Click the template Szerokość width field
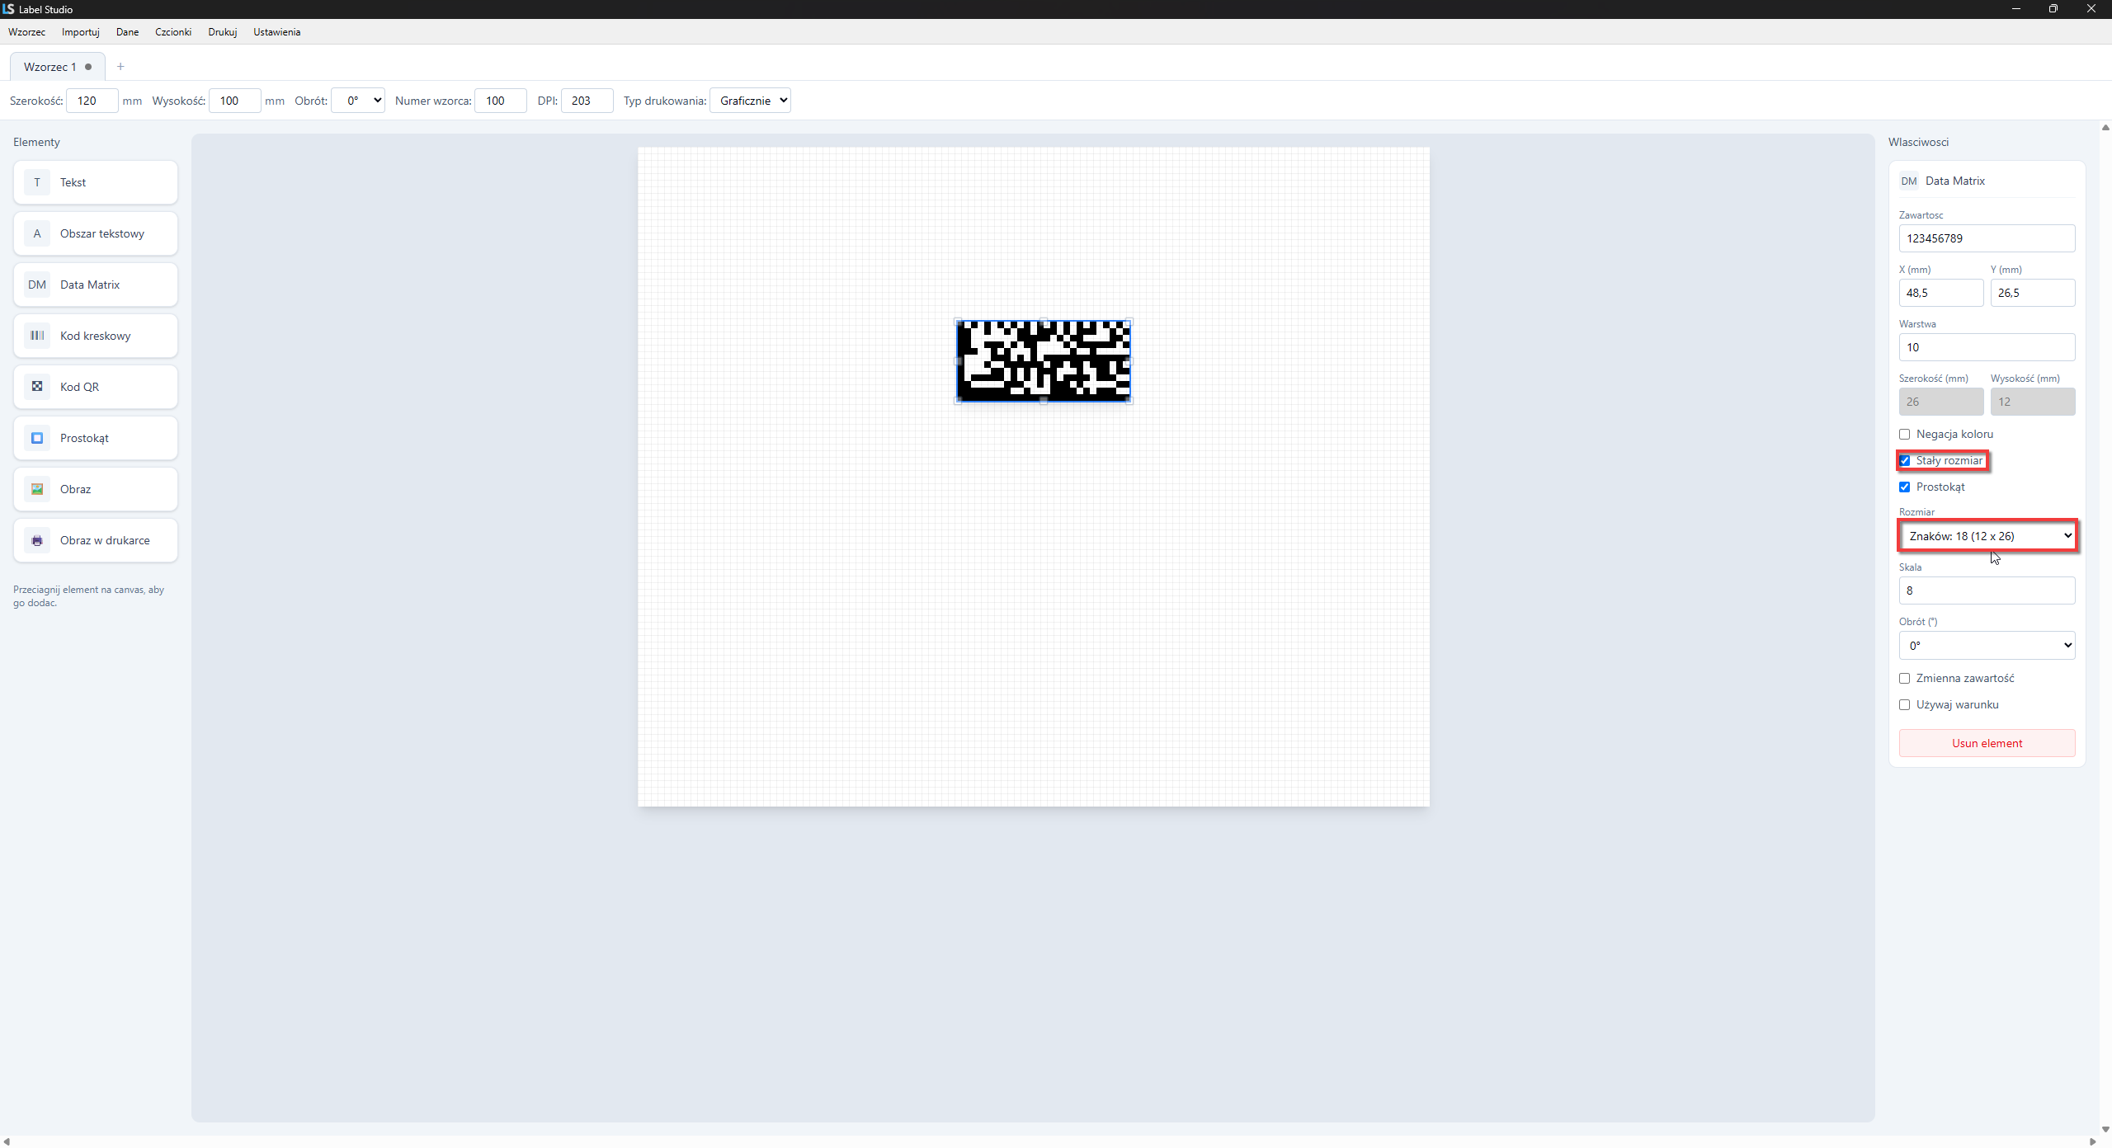Image resolution: width=2112 pixels, height=1148 pixels. click(92, 101)
